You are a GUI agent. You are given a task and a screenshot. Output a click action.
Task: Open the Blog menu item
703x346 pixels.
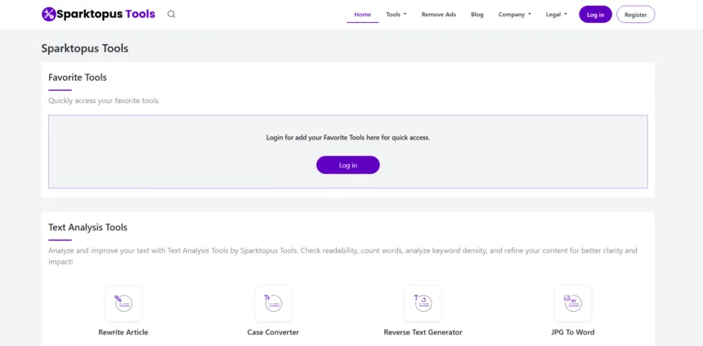(x=477, y=15)
